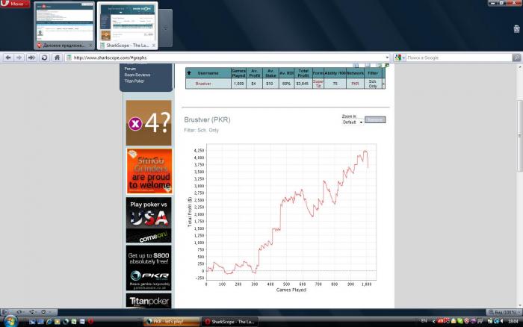Open the Forum sidebar link
523x327 pixels.
(x=130, y=69)
